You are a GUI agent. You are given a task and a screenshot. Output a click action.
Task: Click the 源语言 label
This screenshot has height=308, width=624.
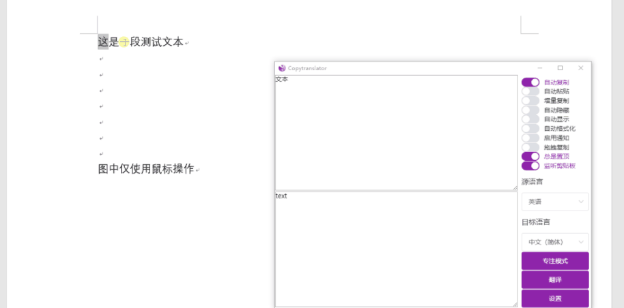pyautogui.click(x=532, y=182)
